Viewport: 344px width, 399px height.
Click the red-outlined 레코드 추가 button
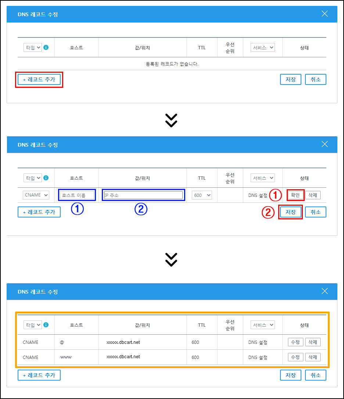pos(39,80)
